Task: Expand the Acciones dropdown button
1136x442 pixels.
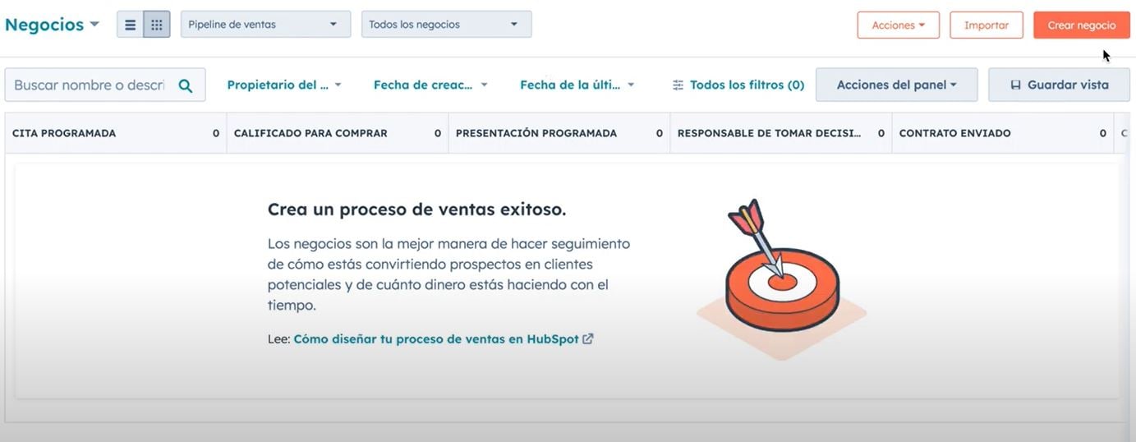Action: coord(899,25)
